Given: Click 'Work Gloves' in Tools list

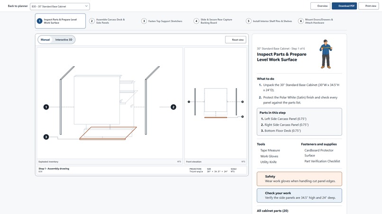Looking at the screenshot, I should coord(269,156).
